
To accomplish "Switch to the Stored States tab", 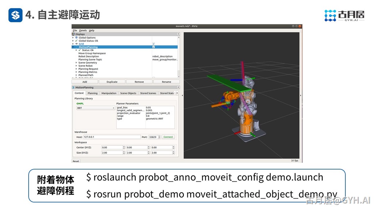I will [167, 93].
